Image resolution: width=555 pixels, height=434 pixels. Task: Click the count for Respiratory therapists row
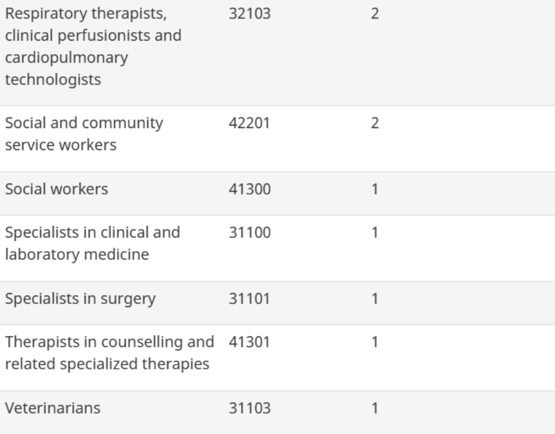(x=374, y=14)
